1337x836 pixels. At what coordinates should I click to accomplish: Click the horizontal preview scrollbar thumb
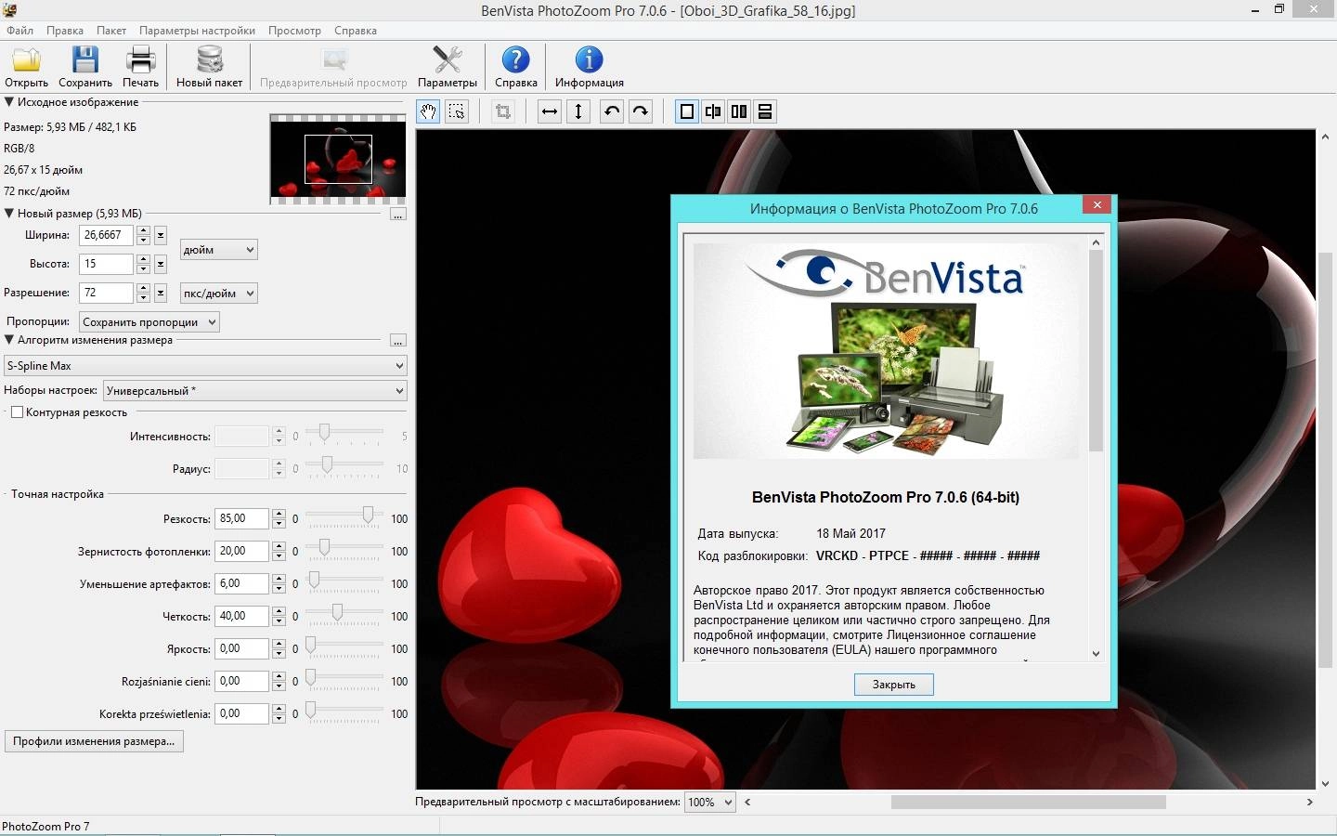1028,802
